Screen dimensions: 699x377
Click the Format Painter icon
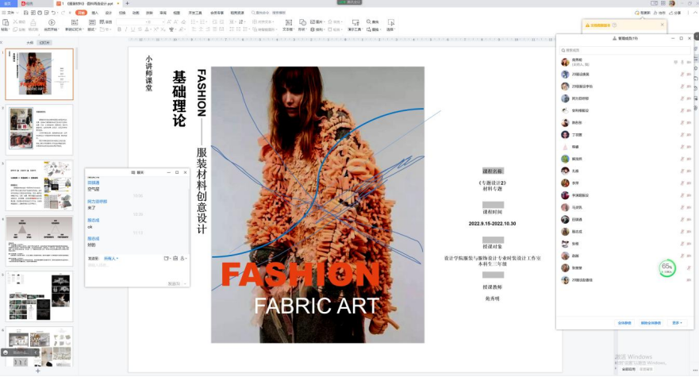pyautogui.click(x=33, y=22)
